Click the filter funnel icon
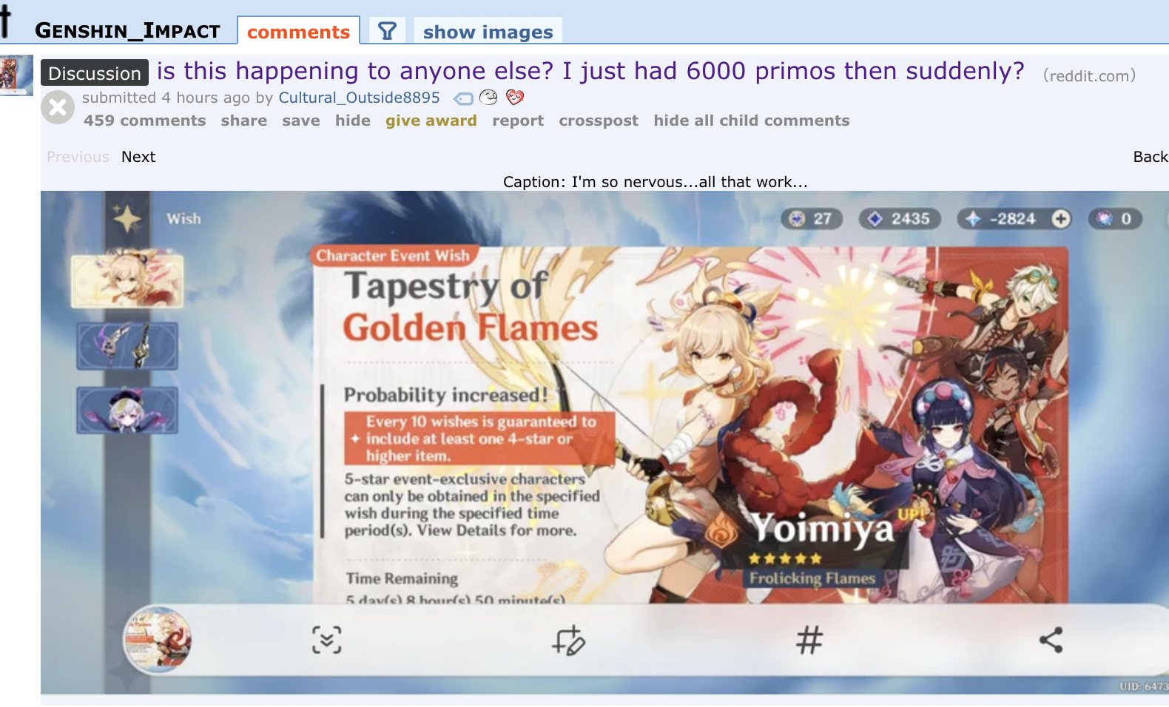 (x=387, y=31)
